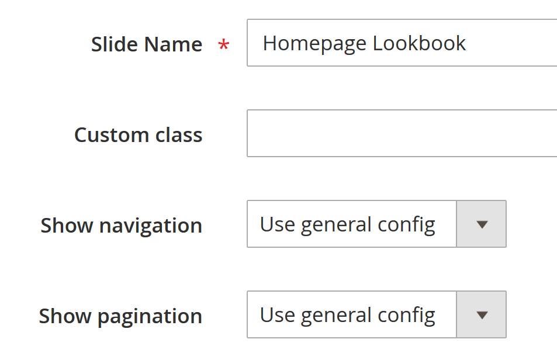Screen dimensions: 557x353
Task: Open the Show pagination select box
Action: point(376,315)
